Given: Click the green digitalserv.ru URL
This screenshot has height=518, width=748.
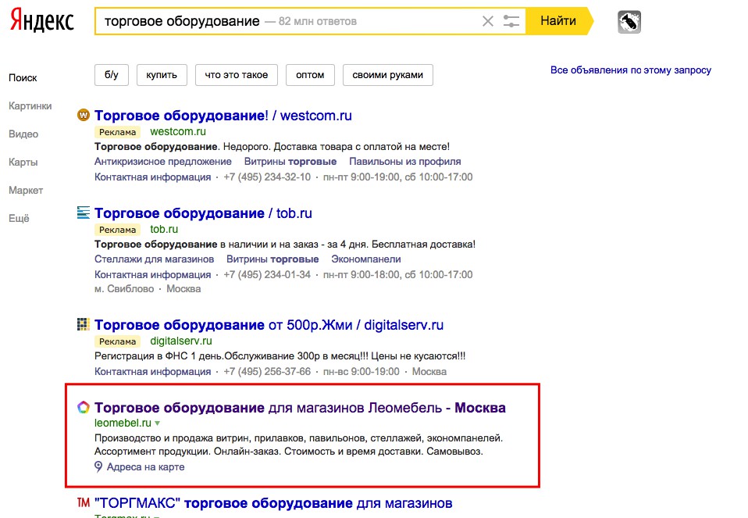Looking at the screenshot, I should 181,341.
